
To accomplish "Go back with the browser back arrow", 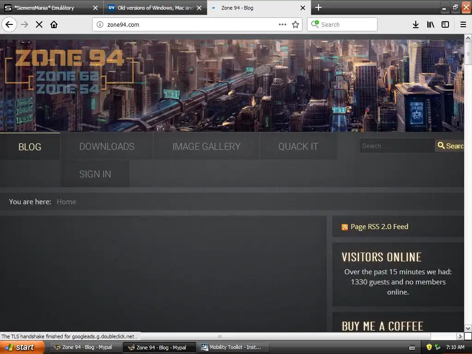I will [9, 24].
